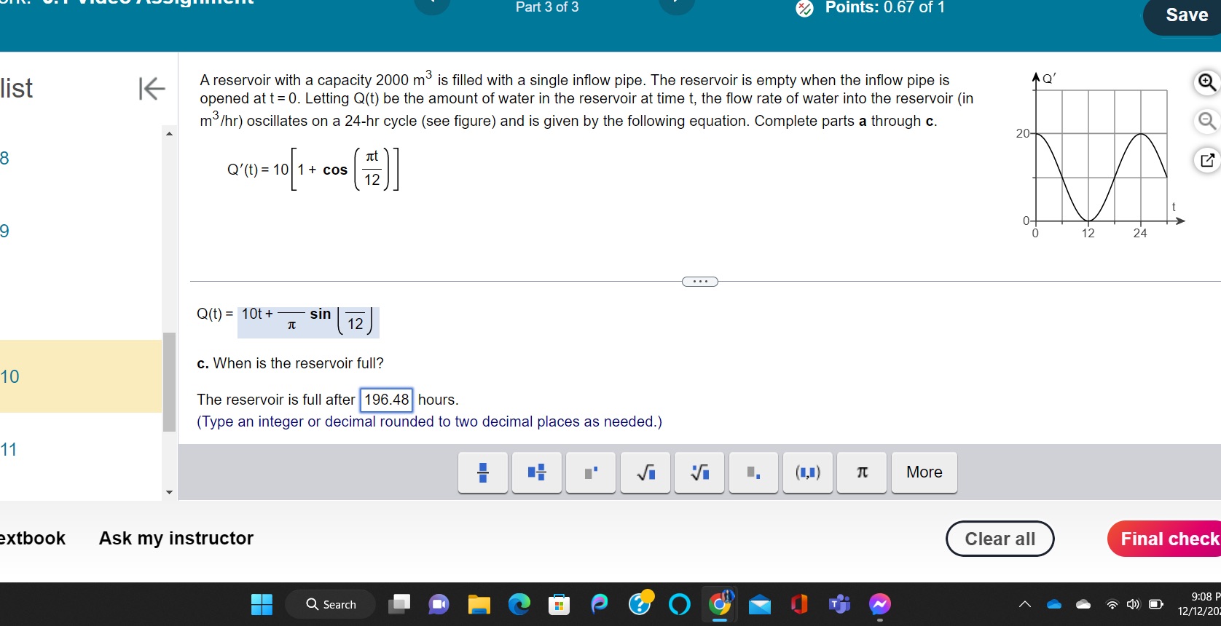Open the Get Help question-mark app

click(x=640, y=603)
